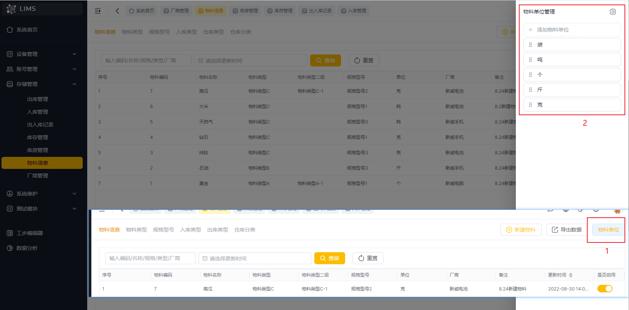Click the 存储管理 sidebar icon
Viewport: 629px width, 310px height.
10,84
